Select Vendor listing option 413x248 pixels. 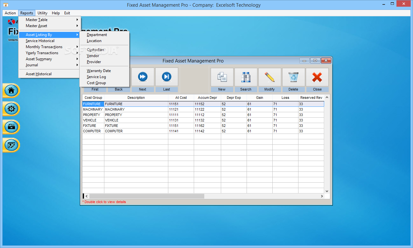(x=104, y=56)
